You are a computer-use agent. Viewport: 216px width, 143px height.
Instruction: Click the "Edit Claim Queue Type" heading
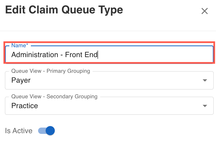[x=64, y=10]
